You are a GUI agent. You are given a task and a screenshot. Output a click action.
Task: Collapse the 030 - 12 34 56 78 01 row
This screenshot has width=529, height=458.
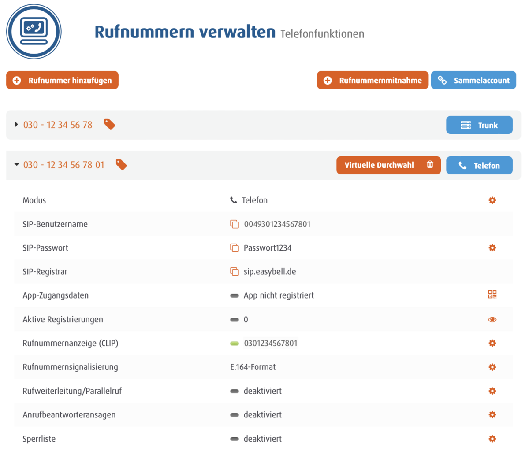coord(16,165)
